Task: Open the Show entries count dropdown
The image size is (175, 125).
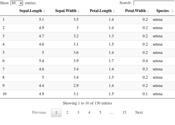Action: 17,3
